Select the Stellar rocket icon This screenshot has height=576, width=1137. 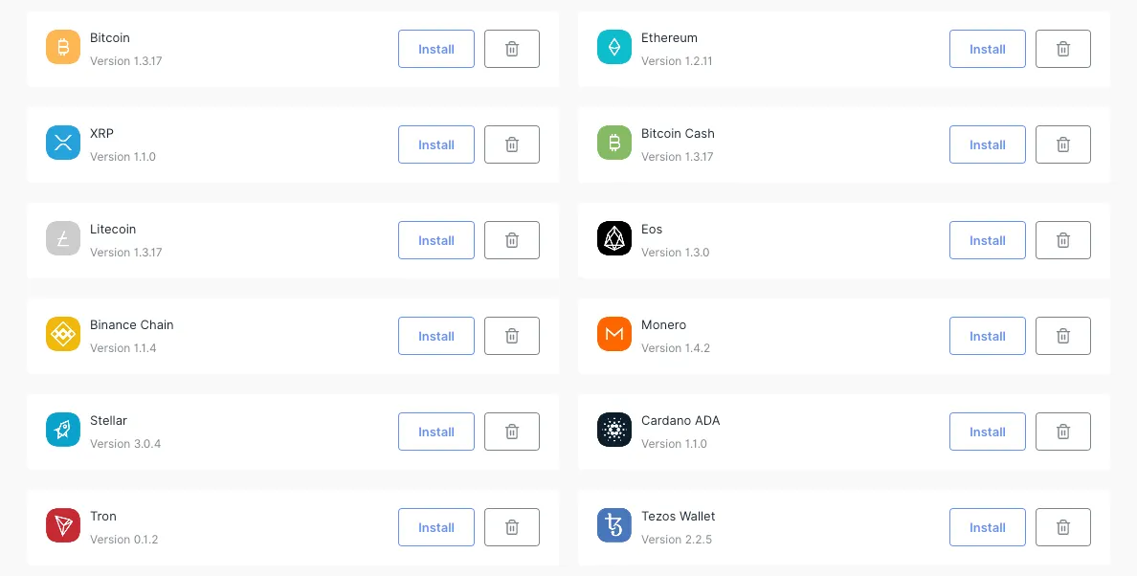62,430
